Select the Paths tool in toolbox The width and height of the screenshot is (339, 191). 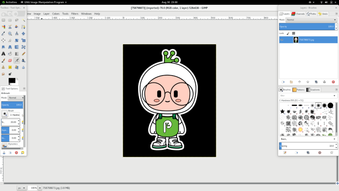click(x=23, y=27)
